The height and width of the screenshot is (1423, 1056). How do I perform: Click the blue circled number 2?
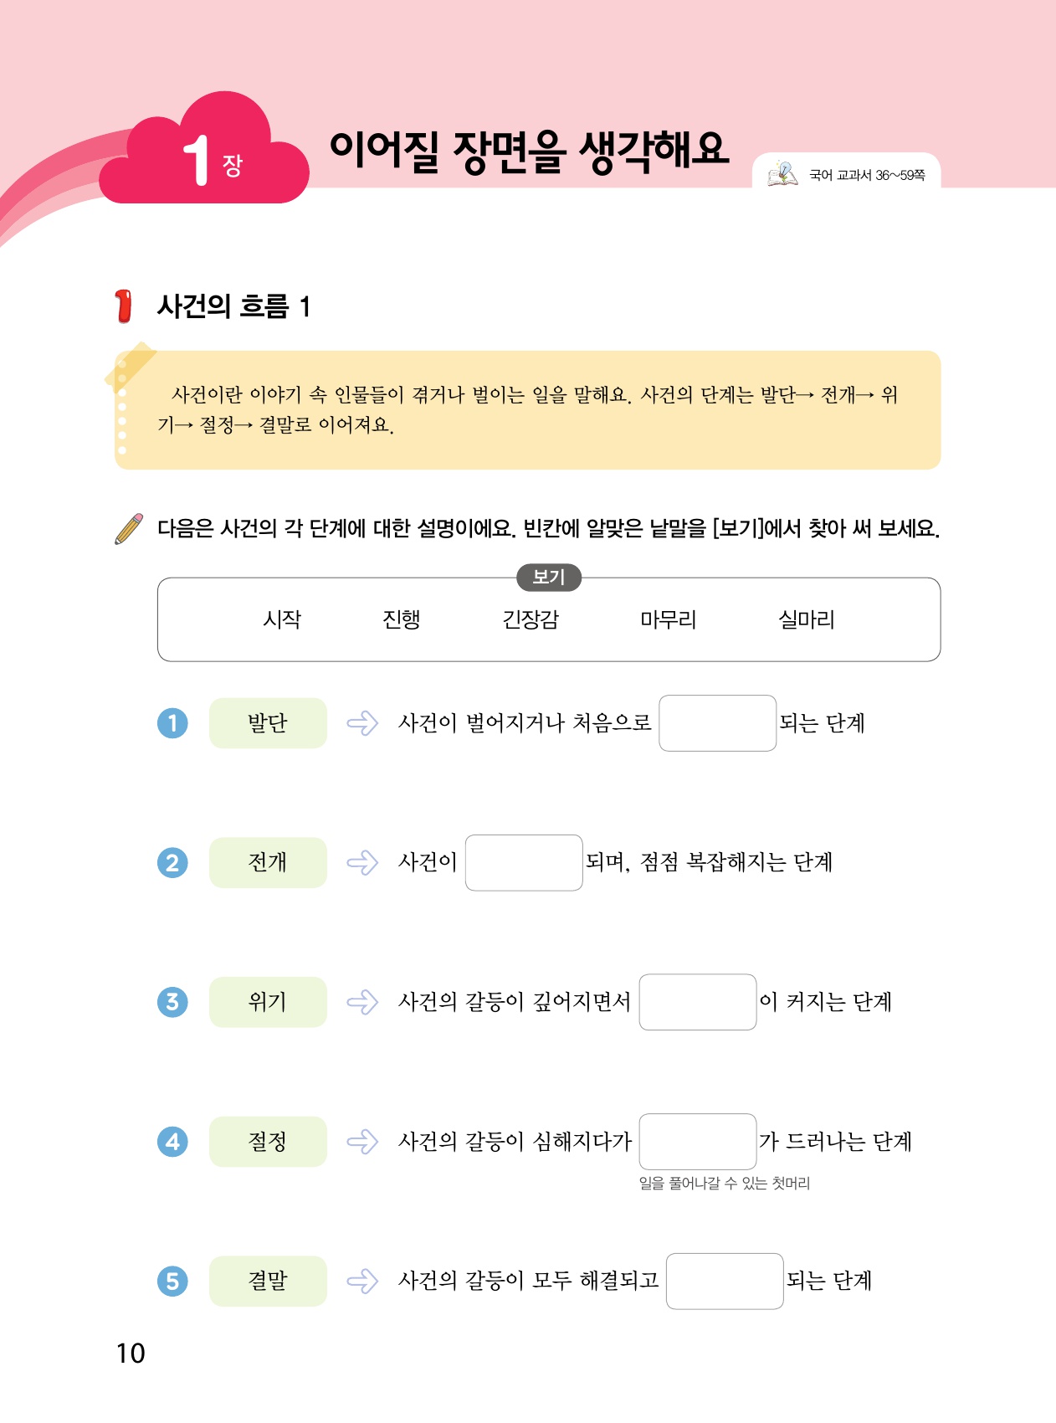(x=172, y=862)
